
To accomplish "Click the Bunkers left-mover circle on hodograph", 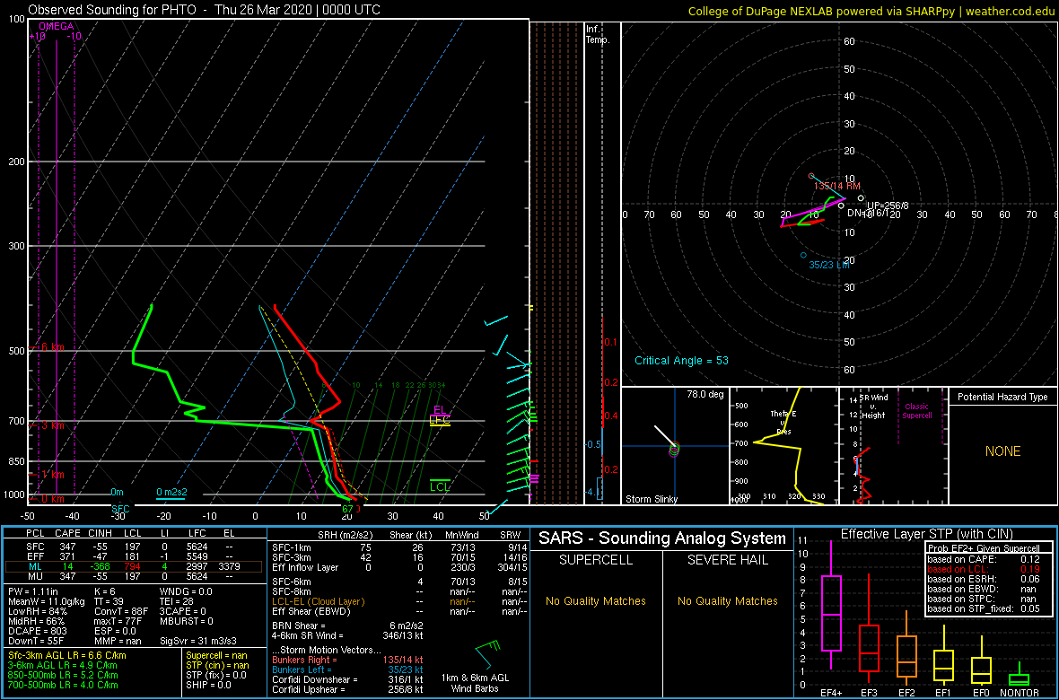I will point(803,255).
